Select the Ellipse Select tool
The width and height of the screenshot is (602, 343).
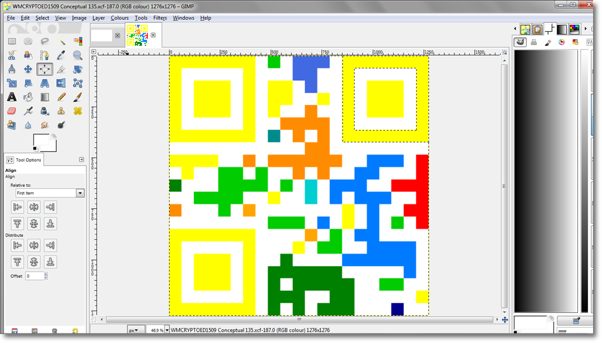pyautogui.click(x=28, y=41)
